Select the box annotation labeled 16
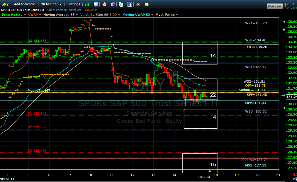297x182 pixels. (200, 163)
